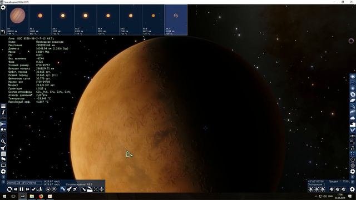This screenshot has height=200, width=356.
Task: Click second star magnitude limit icon
Action: point(338,189)
